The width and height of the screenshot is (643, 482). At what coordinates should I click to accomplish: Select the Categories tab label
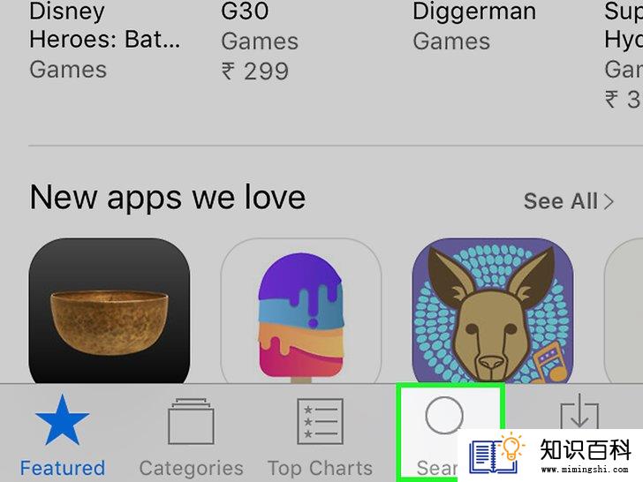tap(191, 468)
